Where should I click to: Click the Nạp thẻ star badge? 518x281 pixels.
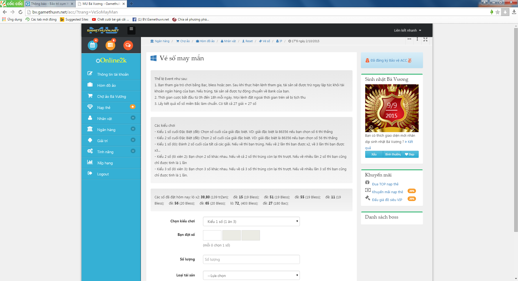[x=133, y=107]
